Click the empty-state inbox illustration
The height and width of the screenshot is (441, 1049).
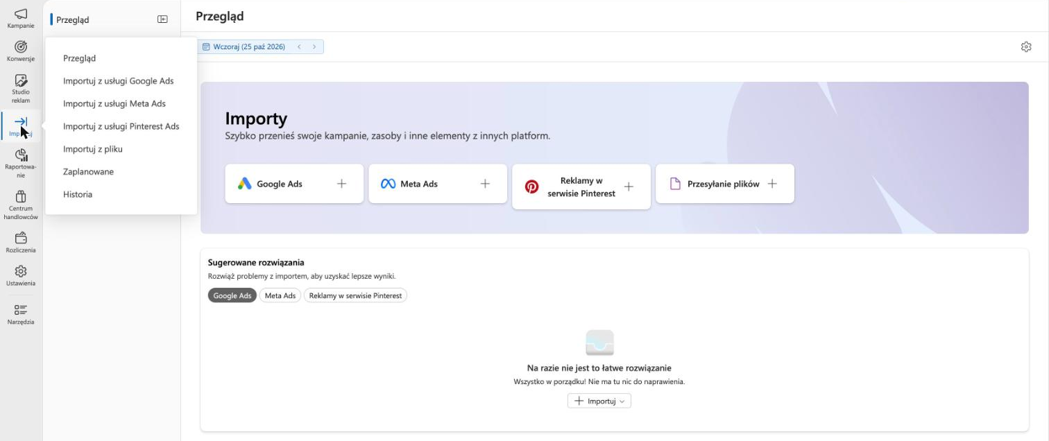pos(599,343)
